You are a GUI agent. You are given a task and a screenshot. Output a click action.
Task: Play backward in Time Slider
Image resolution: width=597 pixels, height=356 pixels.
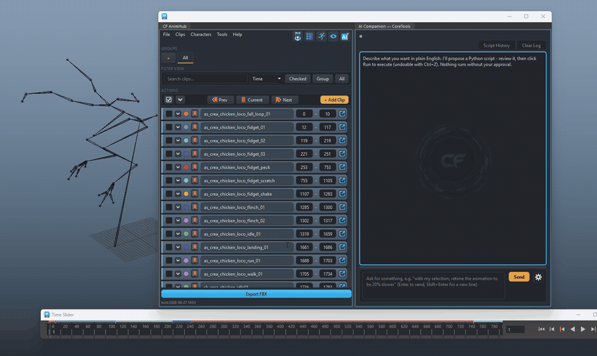click(573, 329)
